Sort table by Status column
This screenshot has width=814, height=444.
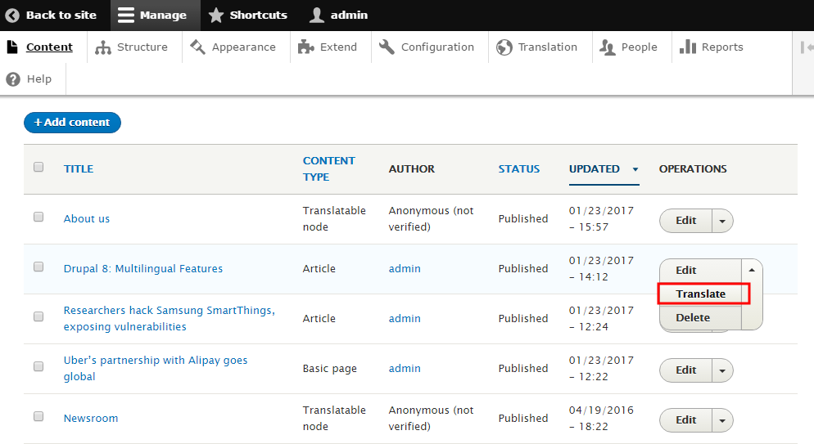518,169
